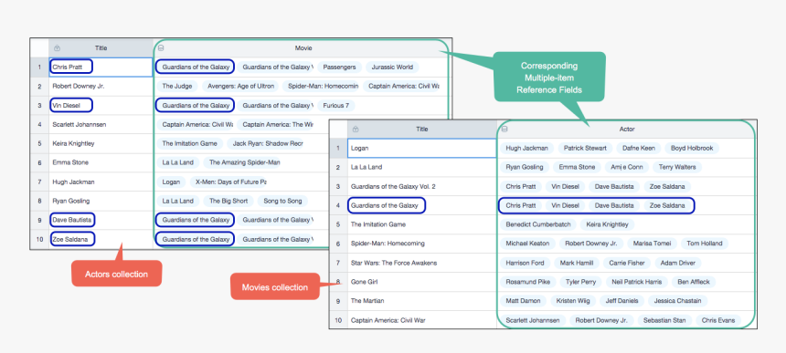
Task: Click the Ben Affleck actor tag
Action: (x=694, y=282)
